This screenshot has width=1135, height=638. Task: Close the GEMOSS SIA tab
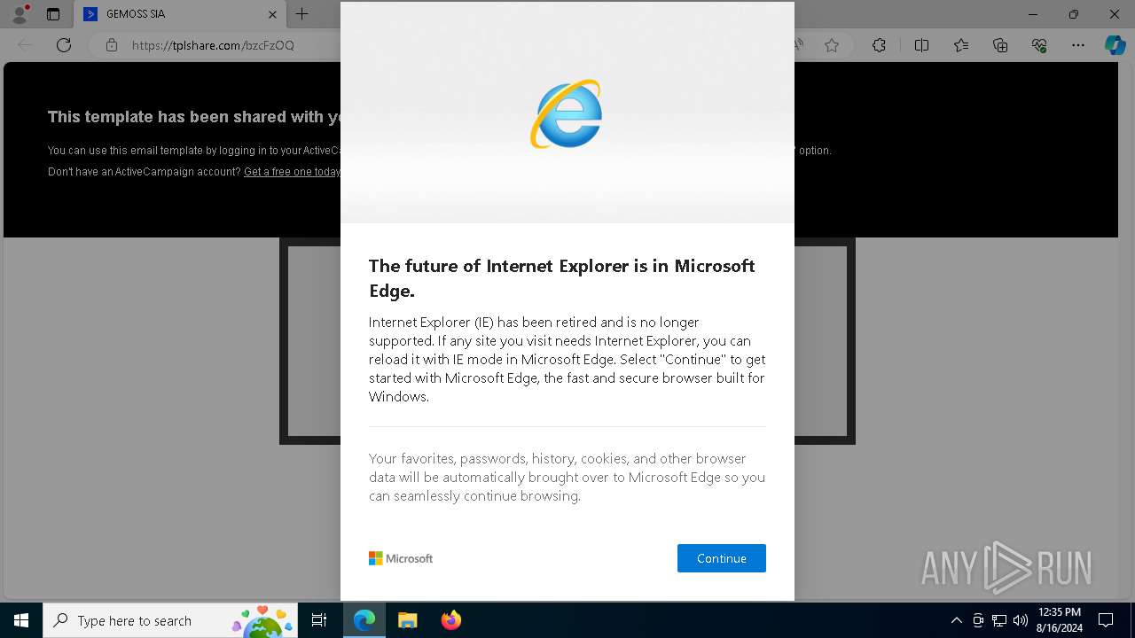pos(272,14)
